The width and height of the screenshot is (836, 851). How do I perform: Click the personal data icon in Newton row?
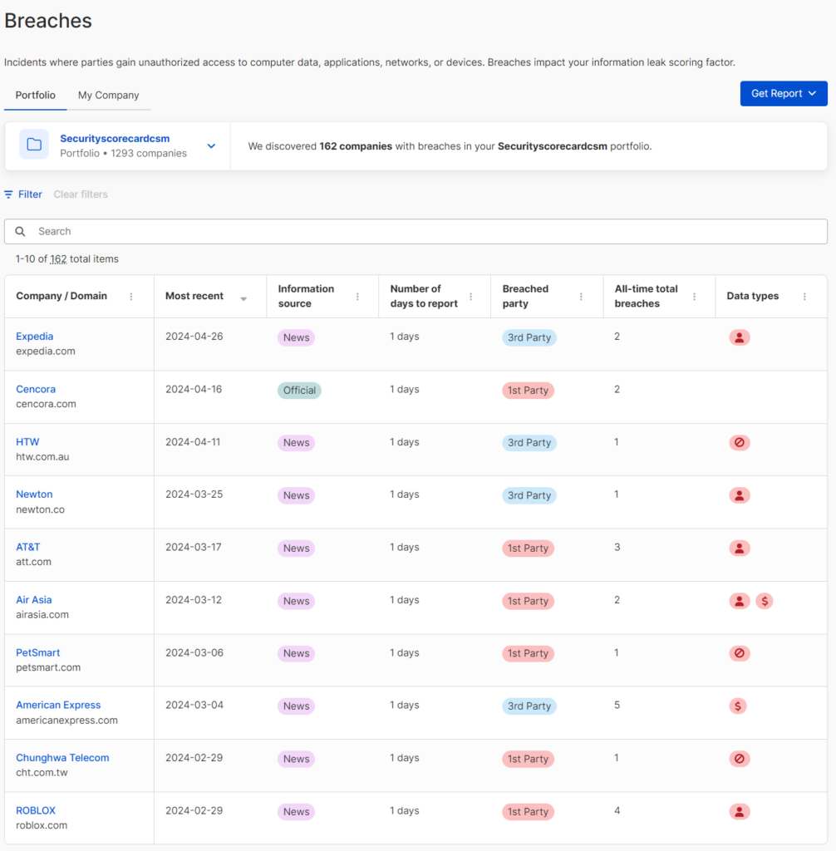[740, 495]
